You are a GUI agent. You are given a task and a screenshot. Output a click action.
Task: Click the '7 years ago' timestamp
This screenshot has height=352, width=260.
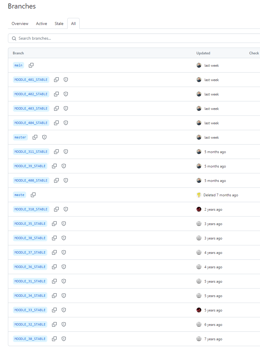(x=213, y=339)
